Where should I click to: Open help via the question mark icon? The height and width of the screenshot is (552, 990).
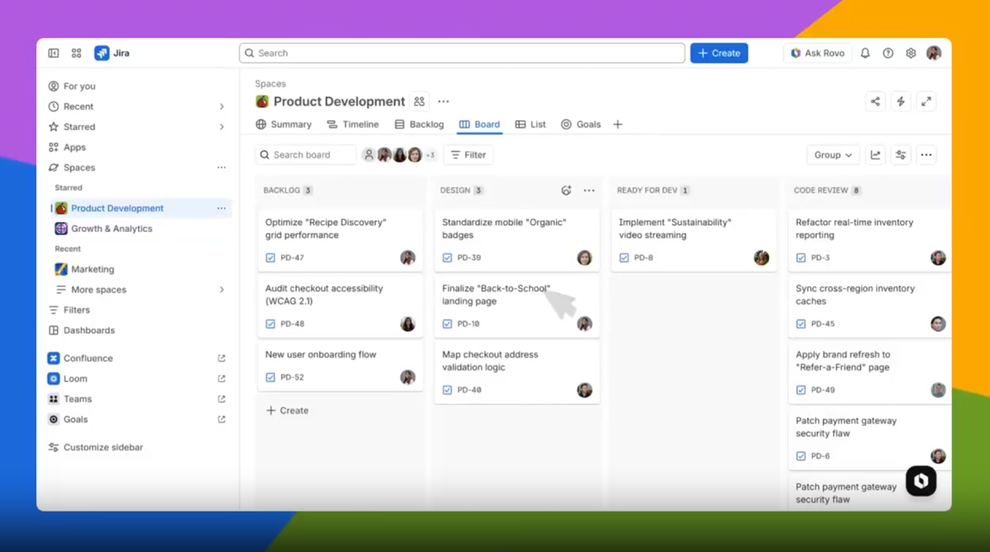888,53
